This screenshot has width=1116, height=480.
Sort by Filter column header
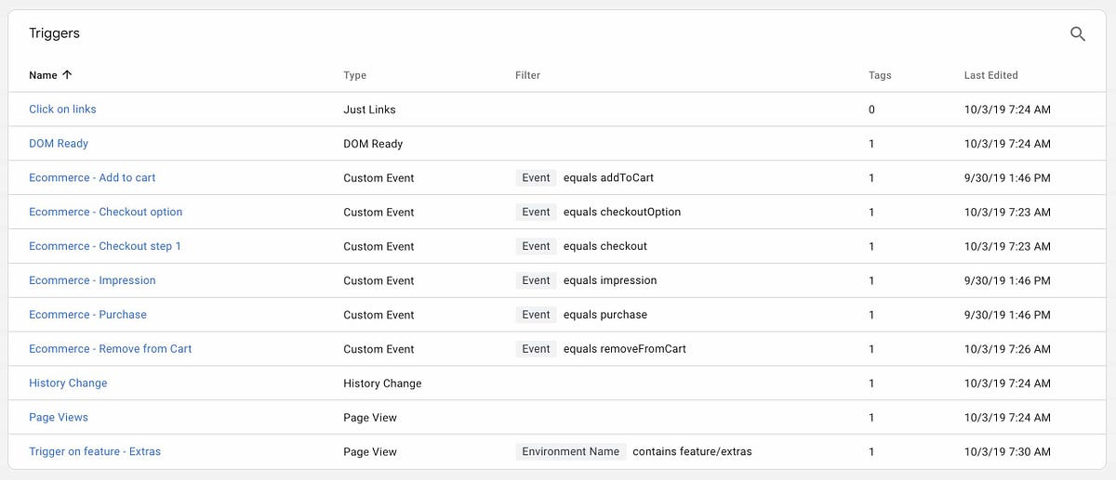(x=527, y=75)
